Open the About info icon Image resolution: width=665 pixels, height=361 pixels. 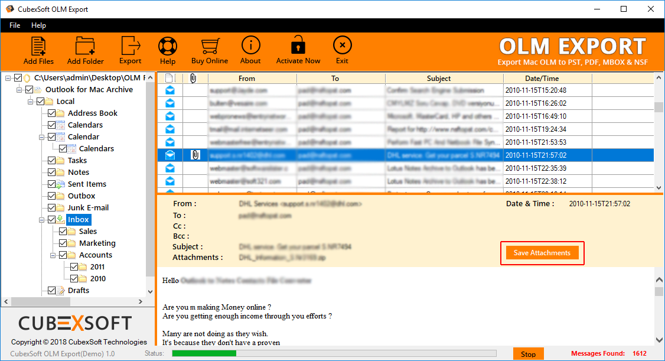point(250,45)
